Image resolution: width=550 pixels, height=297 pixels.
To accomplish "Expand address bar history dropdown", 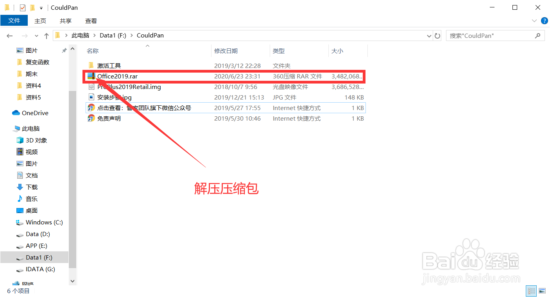I will (429, 36).
